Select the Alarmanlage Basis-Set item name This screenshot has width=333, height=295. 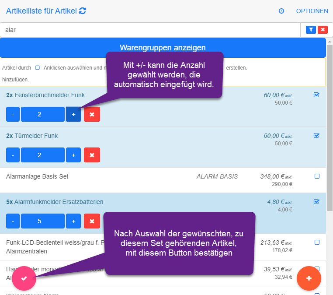pos(37,176)
